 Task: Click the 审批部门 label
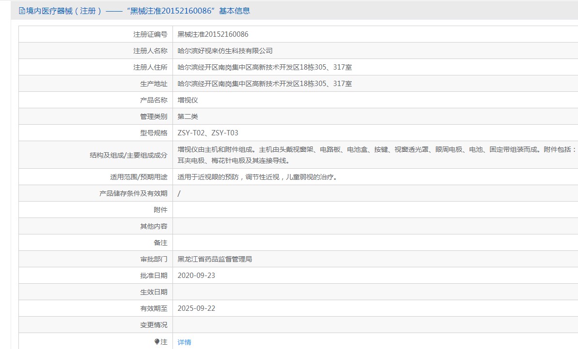(154, 259)
